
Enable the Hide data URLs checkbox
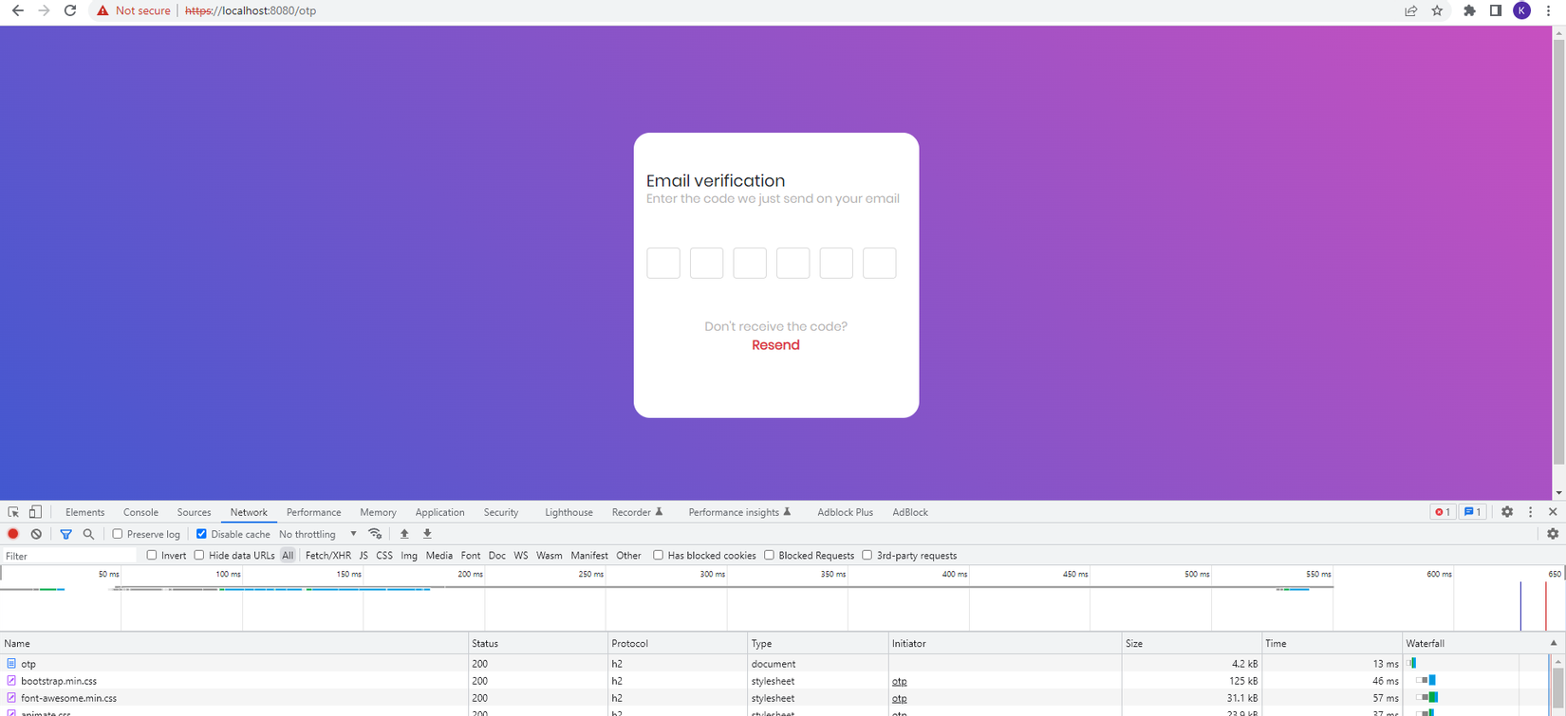(x=199, y=556)
